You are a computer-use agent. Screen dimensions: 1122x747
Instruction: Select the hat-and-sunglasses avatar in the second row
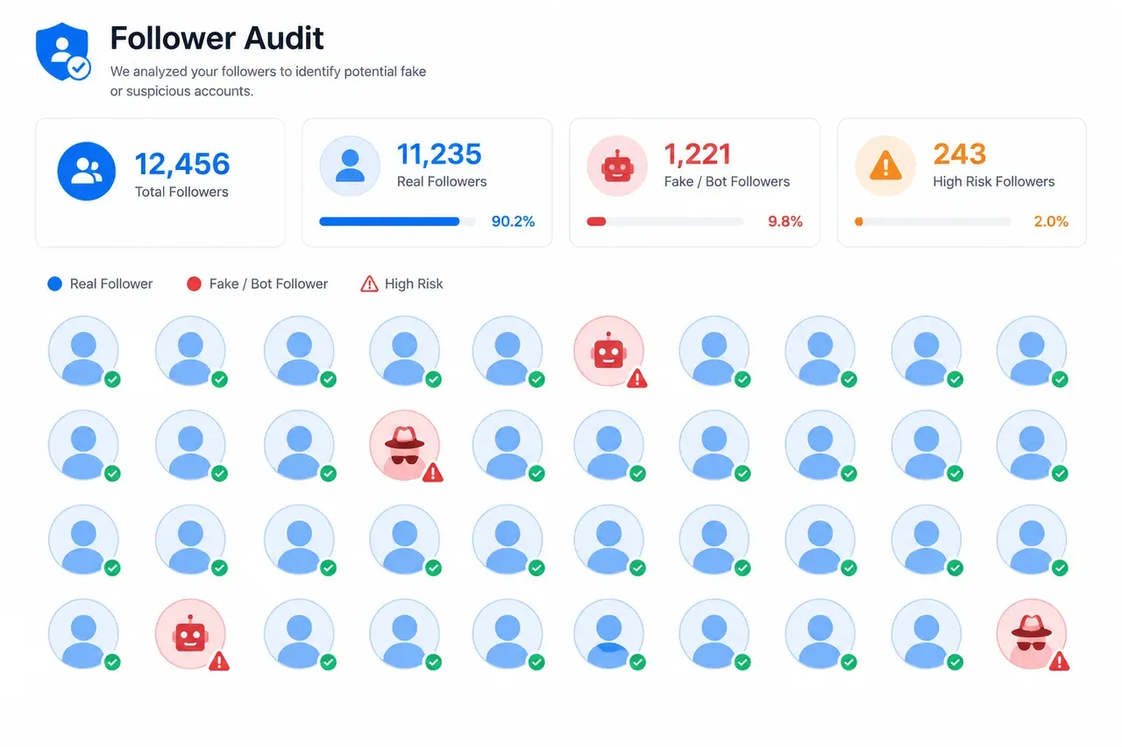[404, 445]
